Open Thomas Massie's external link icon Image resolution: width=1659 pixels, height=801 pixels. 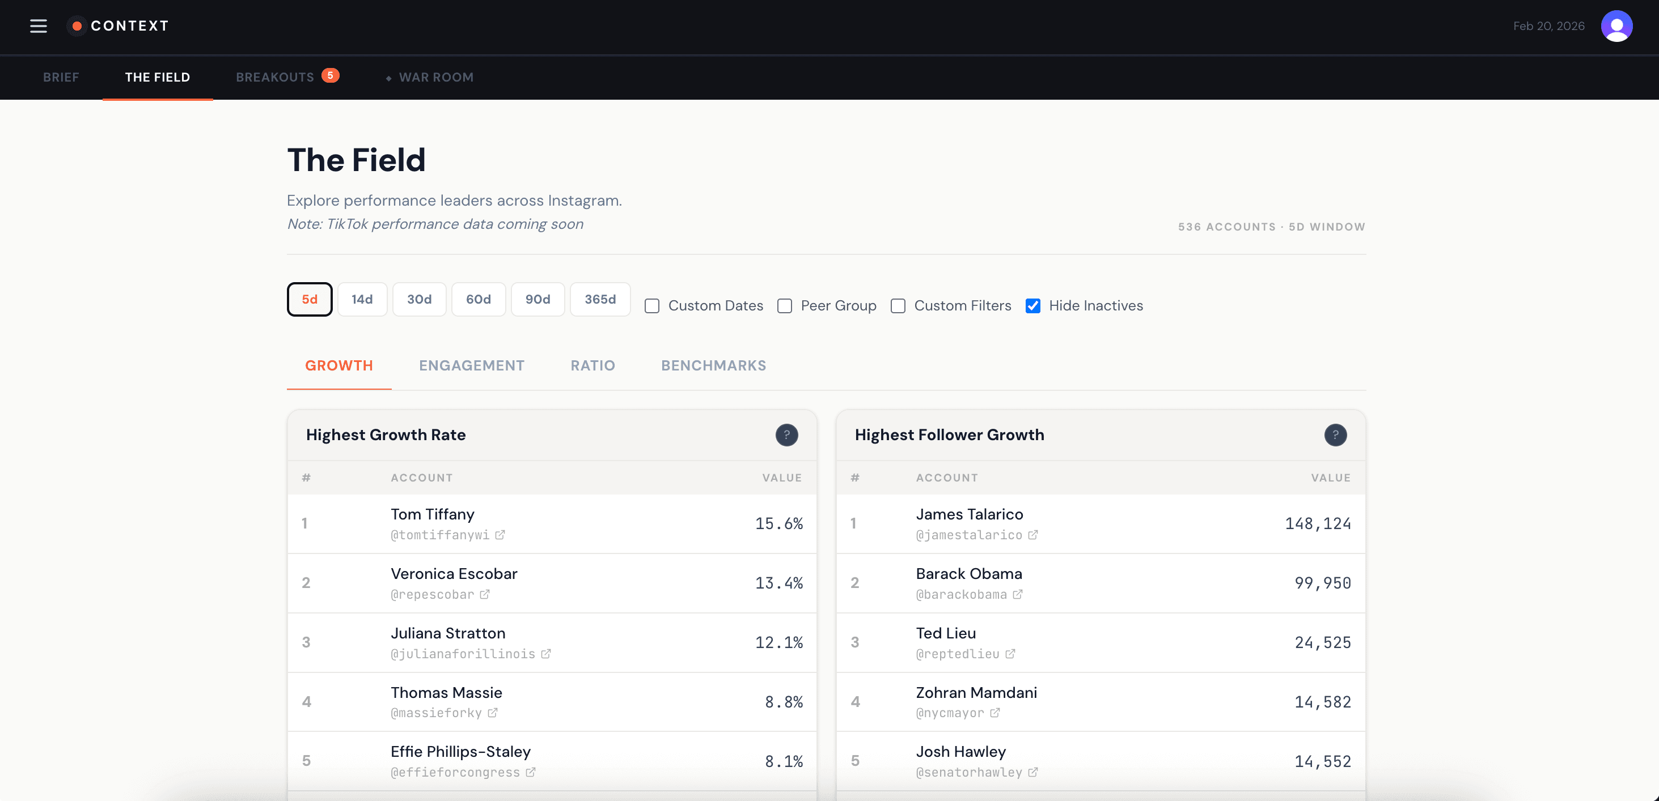tap(492, 713)
